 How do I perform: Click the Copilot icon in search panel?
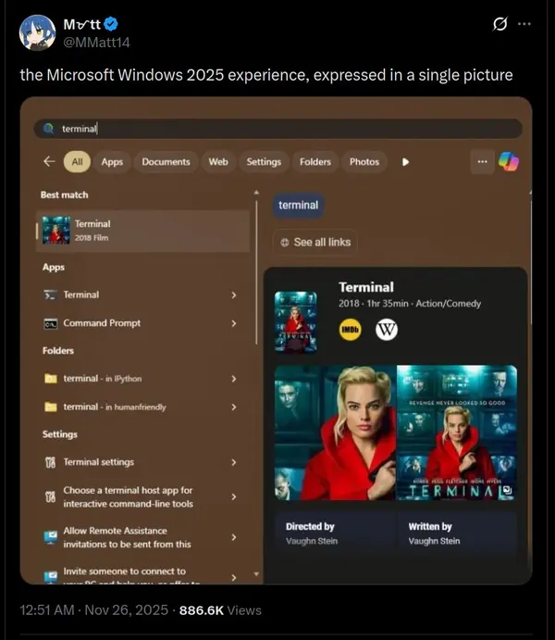tap(509, 161)
